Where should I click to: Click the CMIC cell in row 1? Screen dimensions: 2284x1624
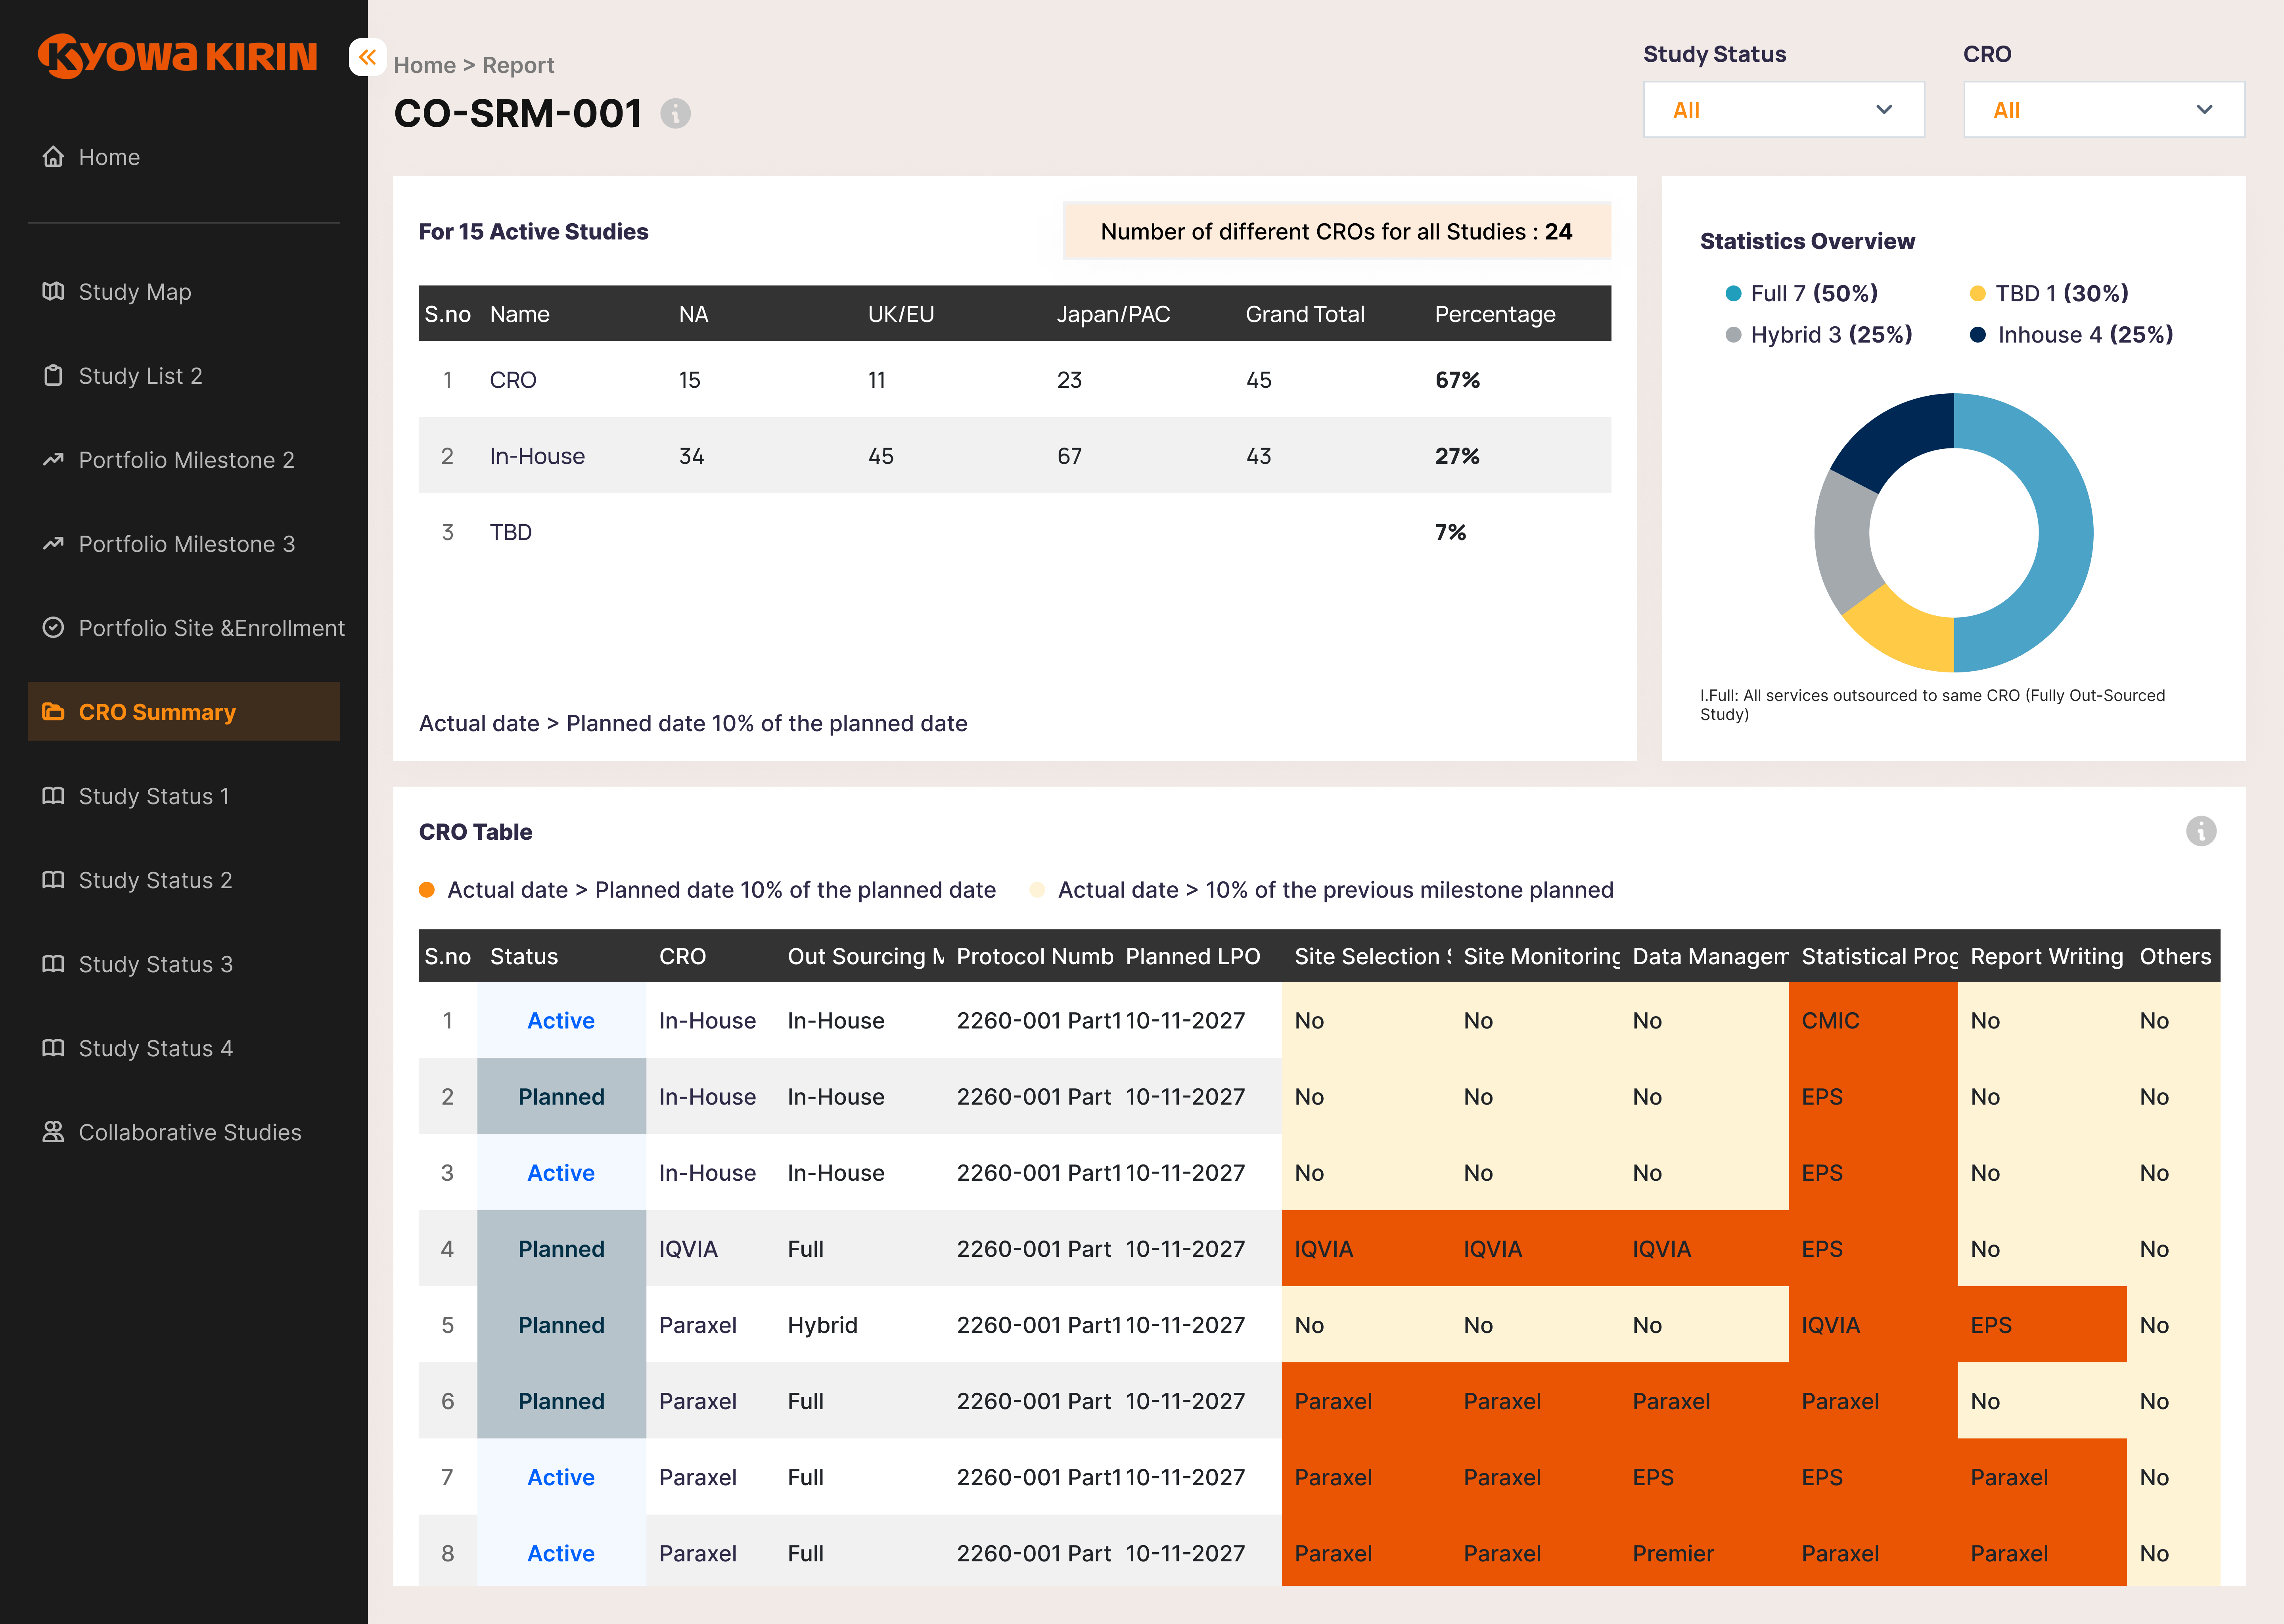pos(1873,1020)
